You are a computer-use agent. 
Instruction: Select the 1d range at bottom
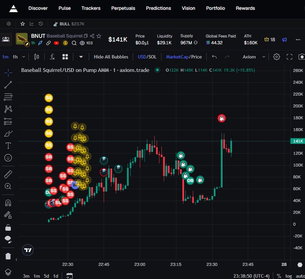56,276
